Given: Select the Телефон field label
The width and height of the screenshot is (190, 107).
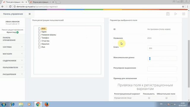Looking at the screenshot, I should coord(45,38).
